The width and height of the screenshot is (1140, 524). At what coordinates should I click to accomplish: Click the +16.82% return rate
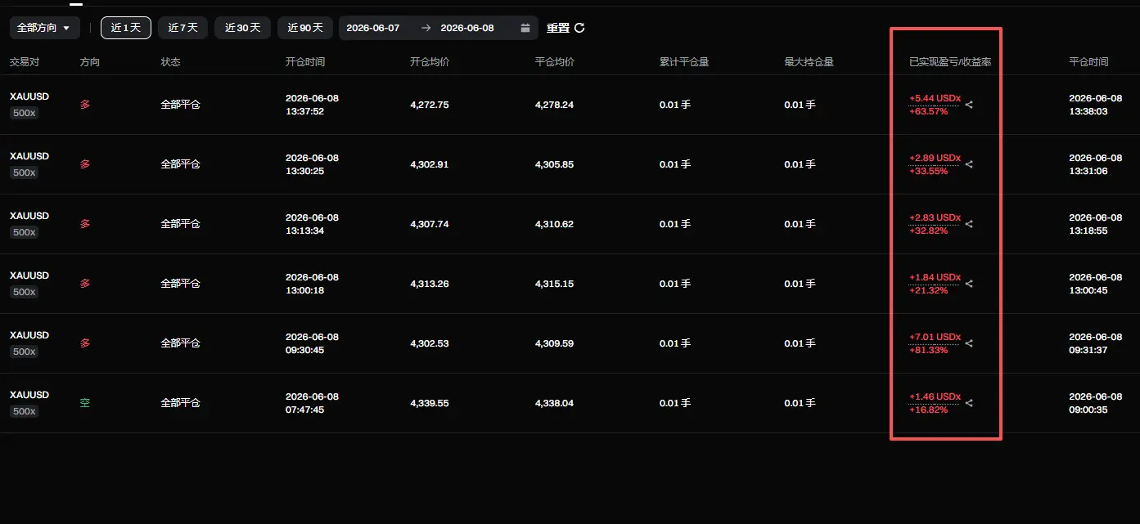(x=928, y=410)
